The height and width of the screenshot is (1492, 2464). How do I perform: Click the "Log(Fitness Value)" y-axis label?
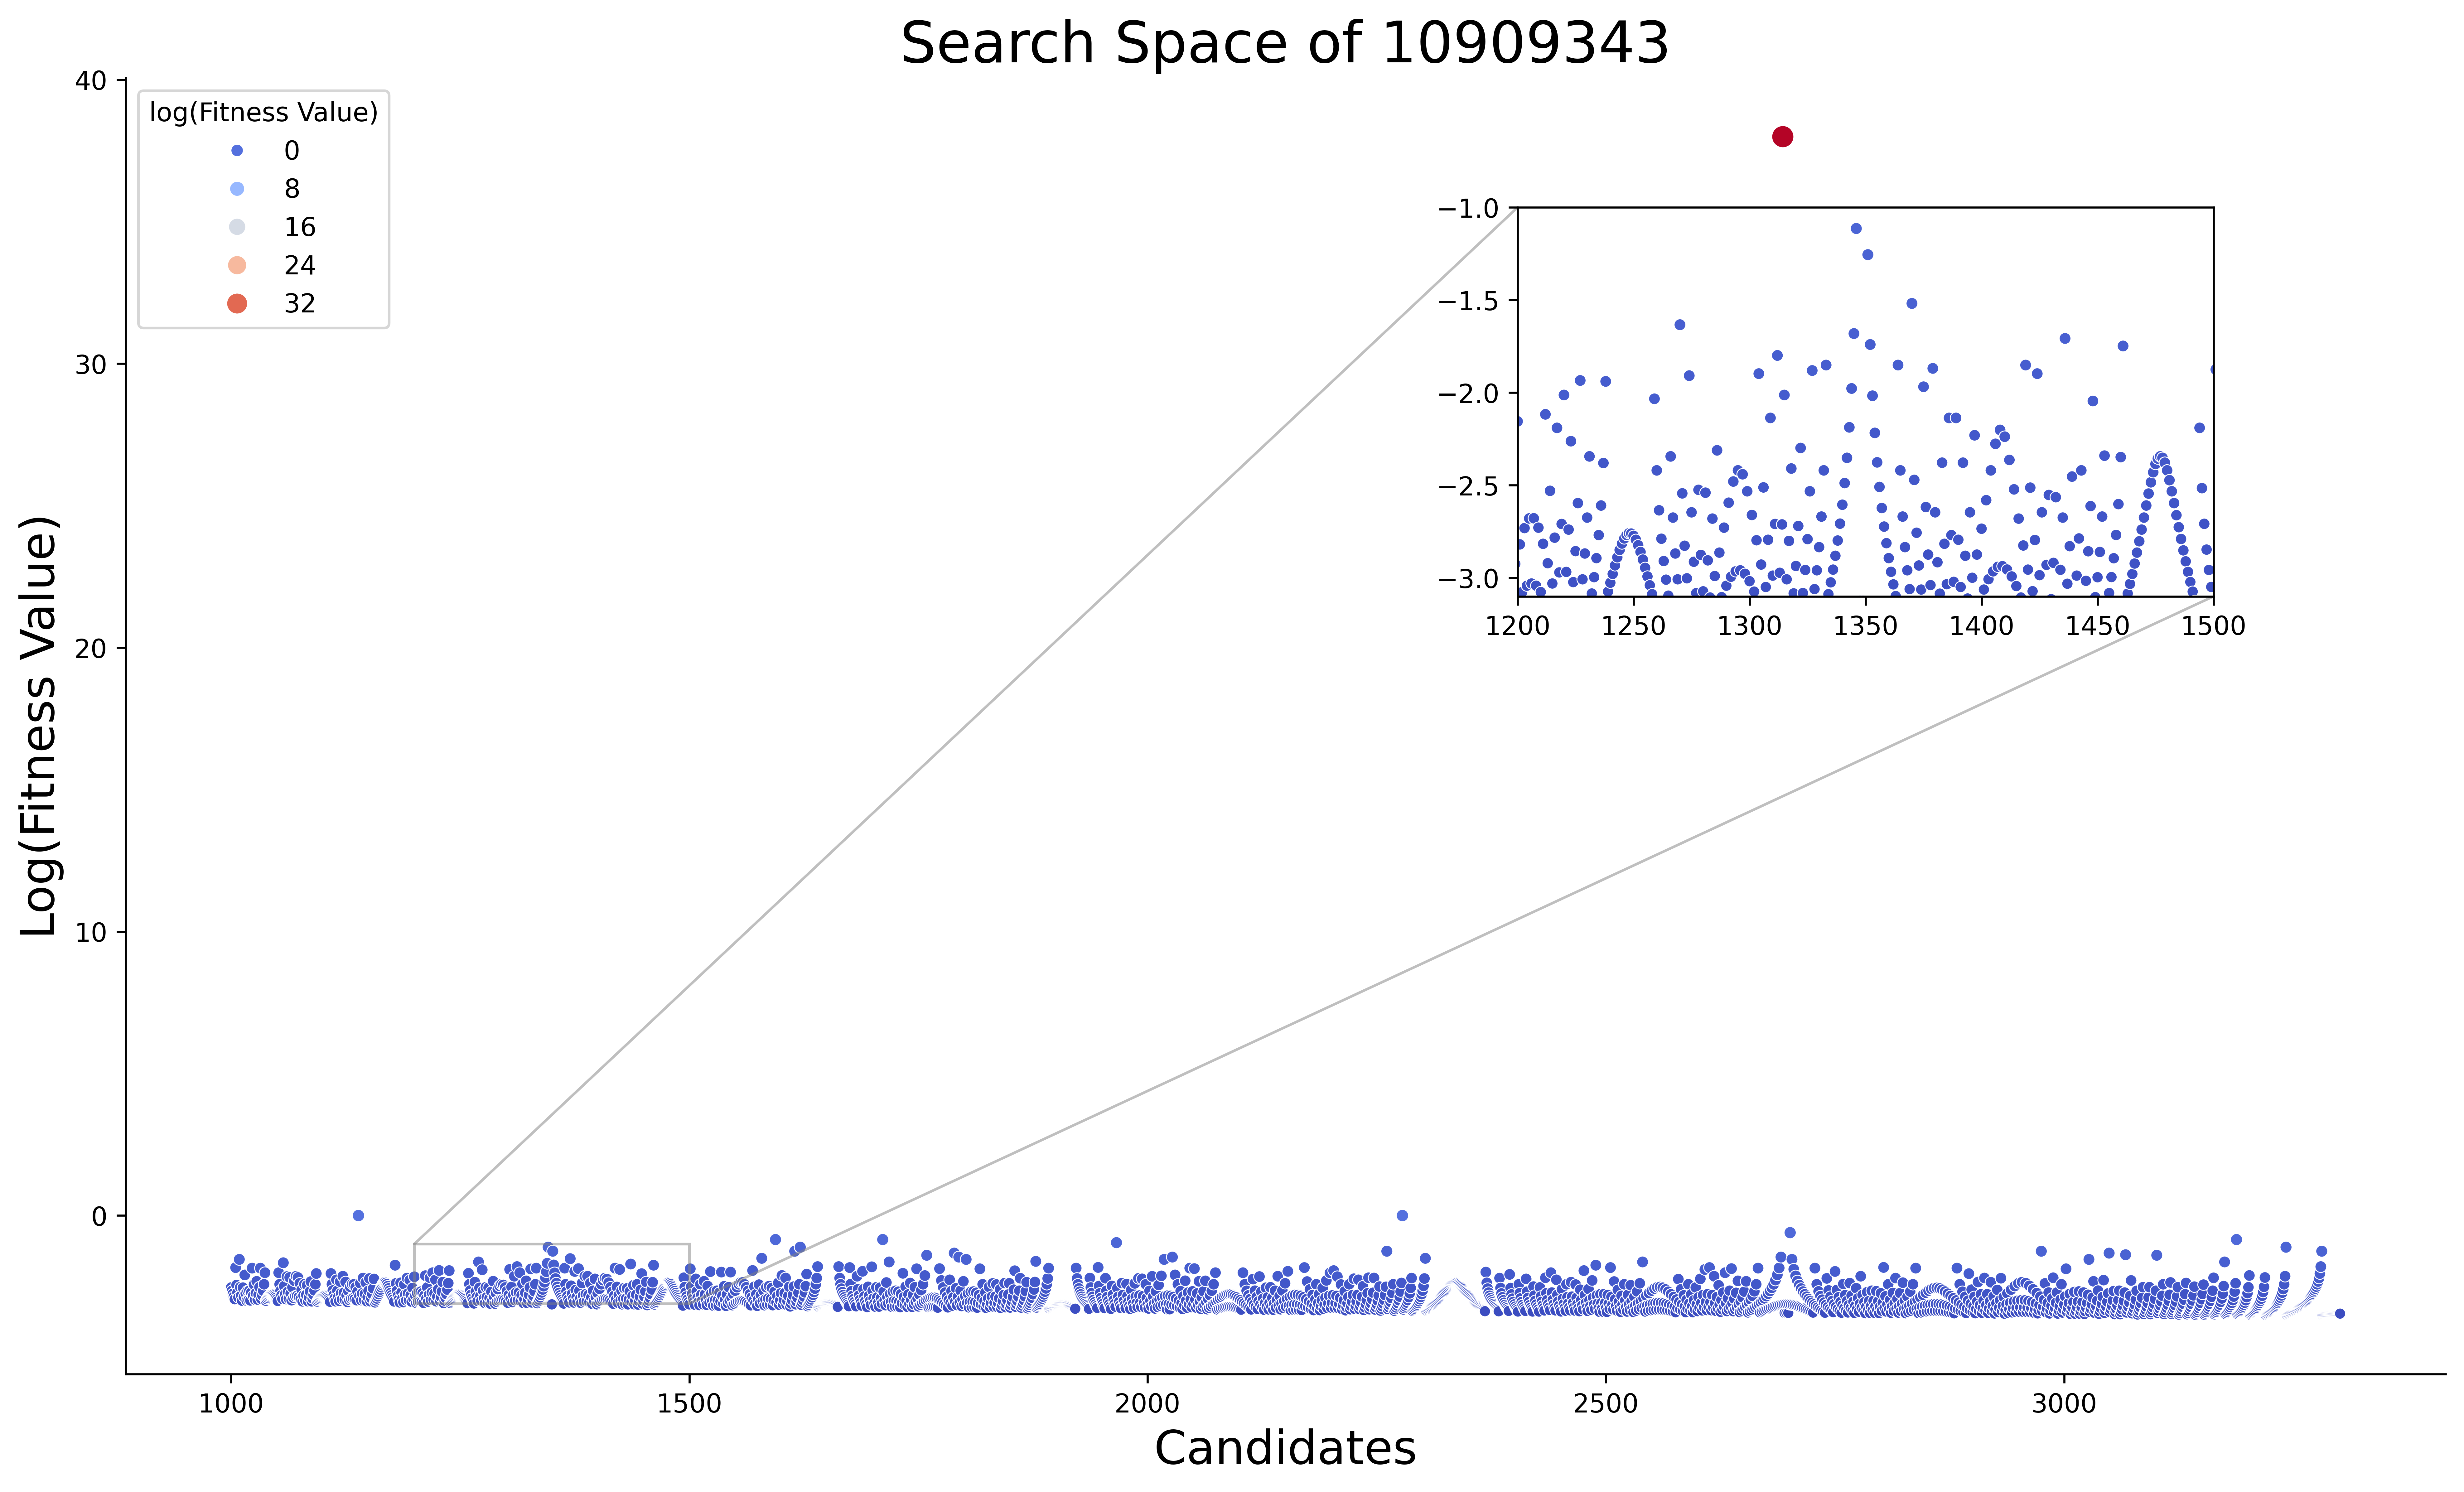(x=40, y=727)
